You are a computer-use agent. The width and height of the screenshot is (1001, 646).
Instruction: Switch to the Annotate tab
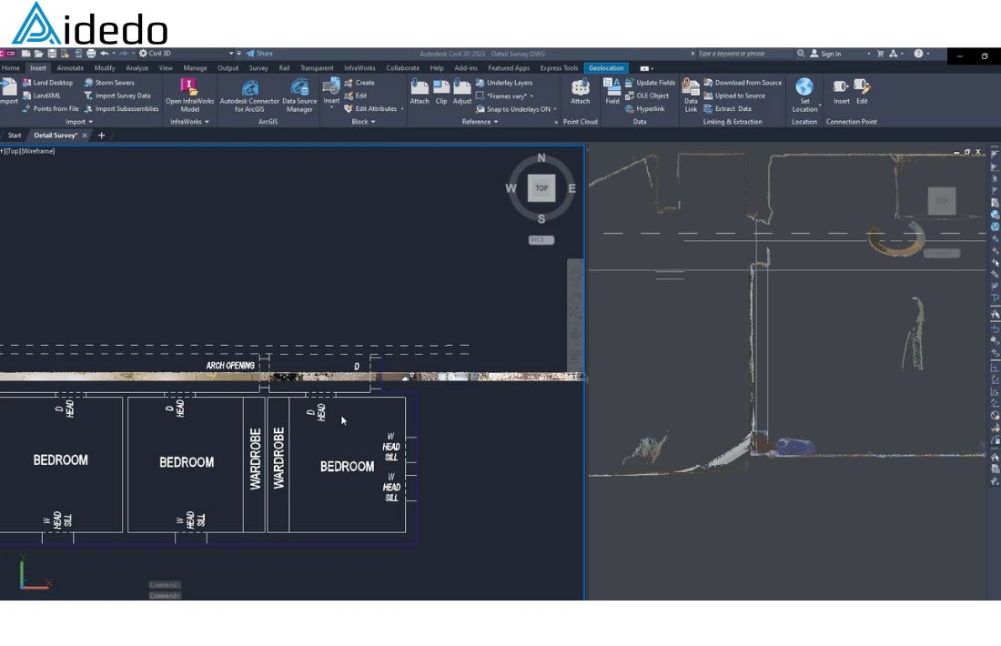[x=70, y=67]
